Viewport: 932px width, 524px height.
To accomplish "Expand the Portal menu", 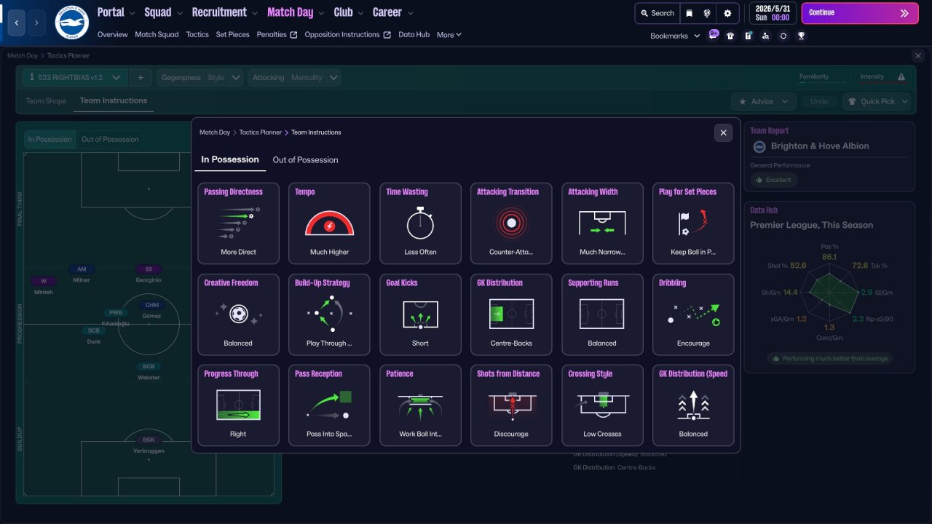I will (116, 12).
